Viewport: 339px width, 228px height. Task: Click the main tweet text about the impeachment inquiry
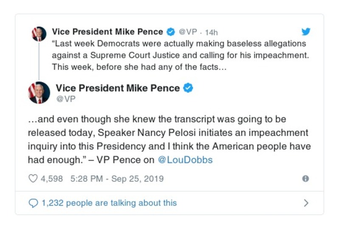[x=169, y=140]
